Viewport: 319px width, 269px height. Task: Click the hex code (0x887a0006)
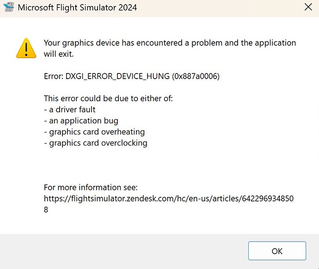[x=196, y=76]
